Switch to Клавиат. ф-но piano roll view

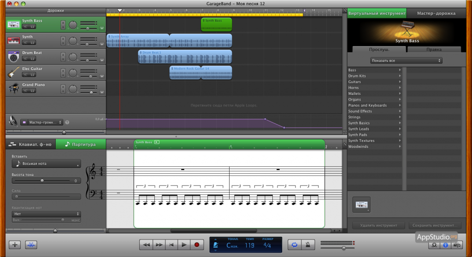(x=31, y=145)
